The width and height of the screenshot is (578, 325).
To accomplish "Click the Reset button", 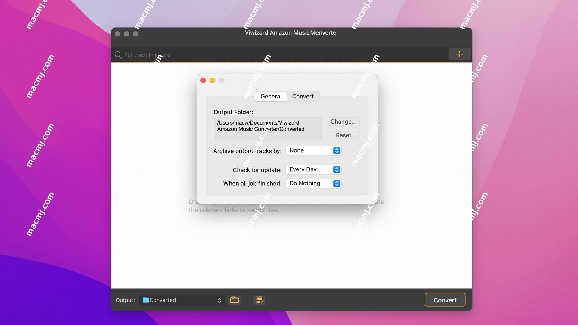I will 343,135.
